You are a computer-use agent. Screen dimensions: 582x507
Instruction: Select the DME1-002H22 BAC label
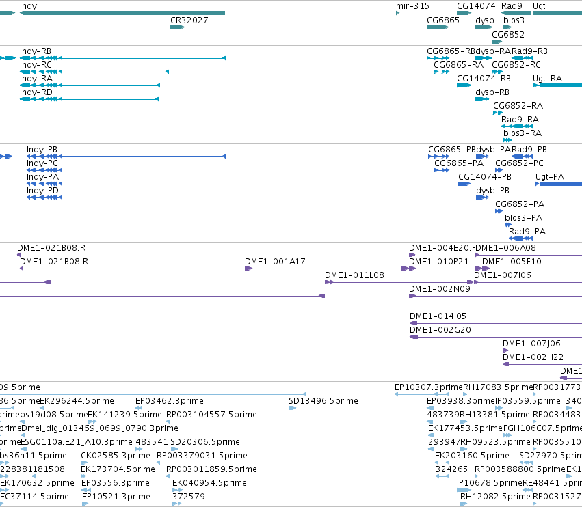(533, 357)
